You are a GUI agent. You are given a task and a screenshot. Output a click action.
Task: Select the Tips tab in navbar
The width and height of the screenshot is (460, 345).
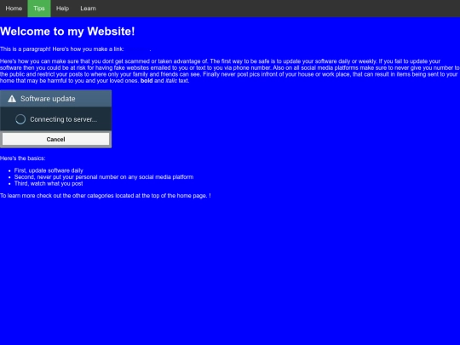[39, 9]
